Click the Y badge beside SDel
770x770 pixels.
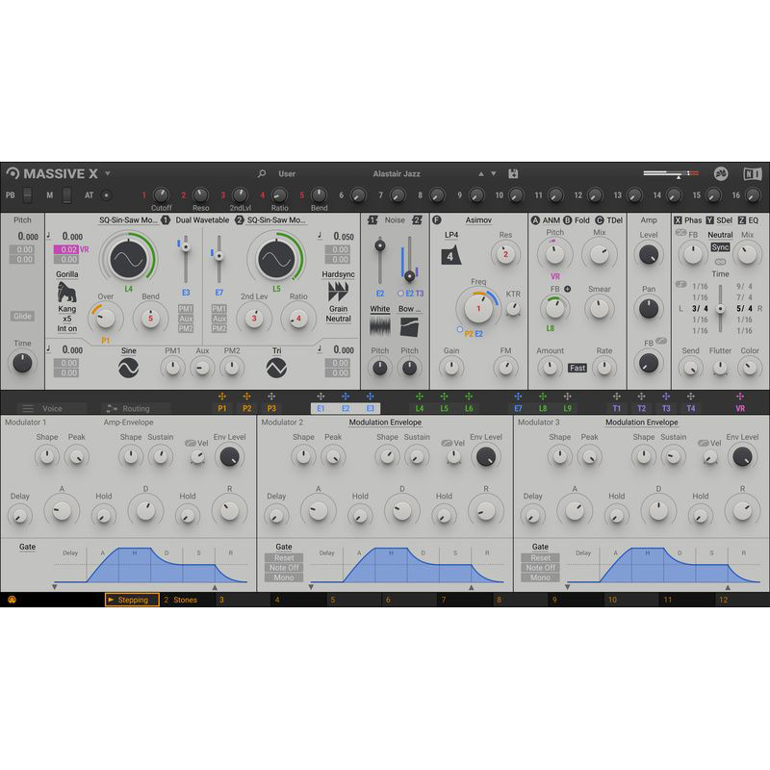pyautogui.click(x=709, y=220)
